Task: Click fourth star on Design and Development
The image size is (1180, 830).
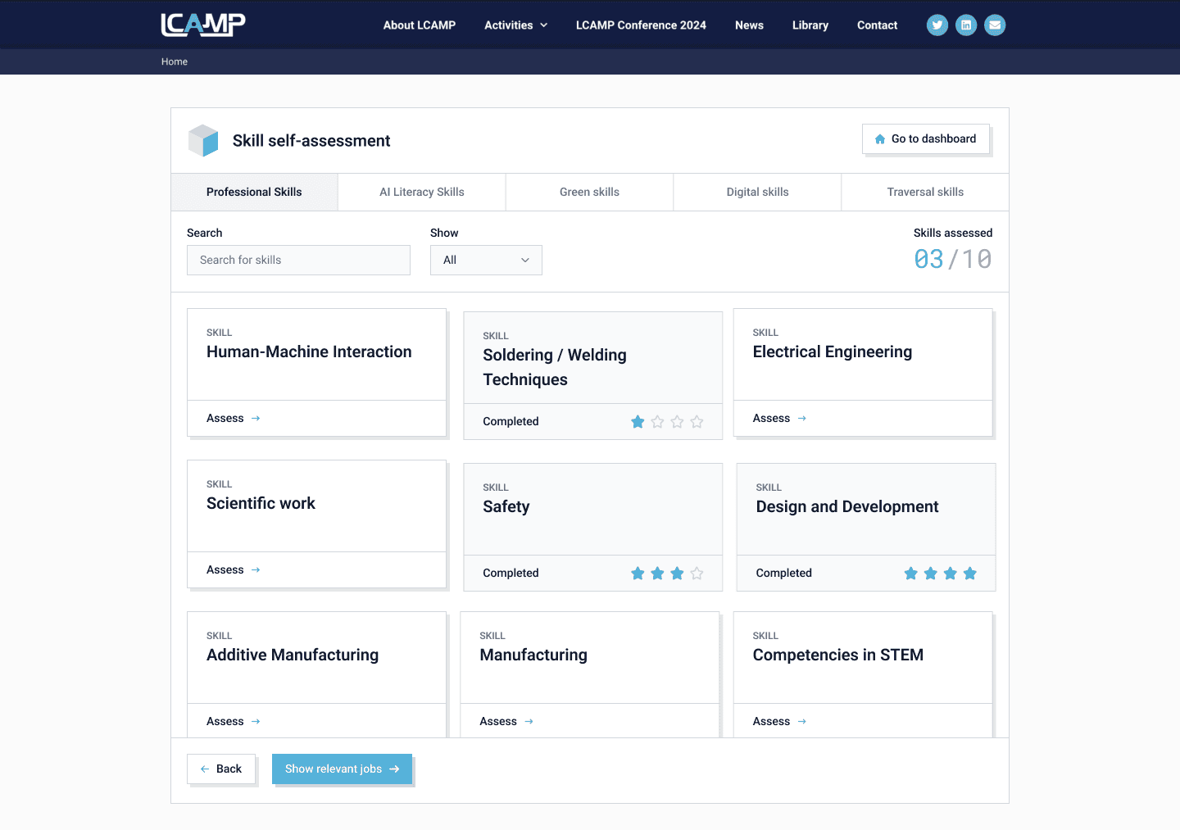Action: [970, 573]
